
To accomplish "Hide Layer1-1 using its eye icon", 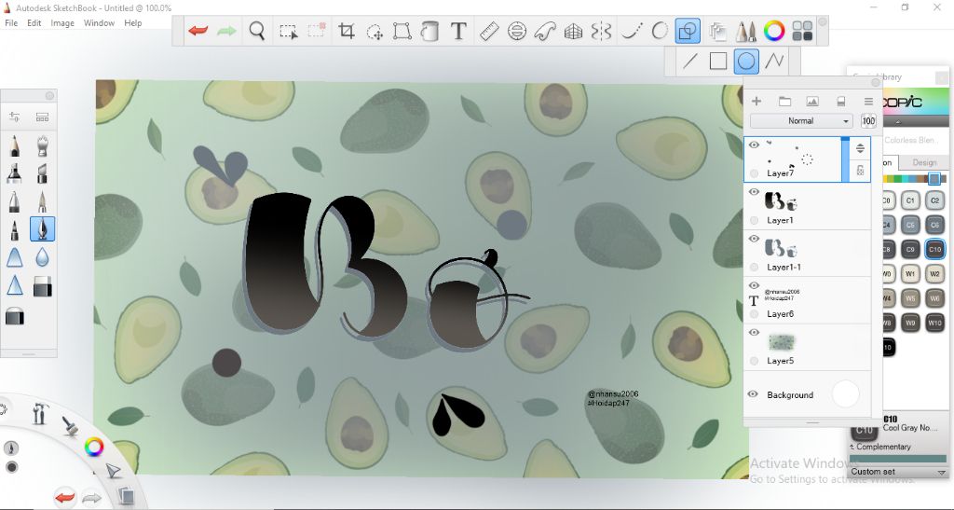I will [754, 239].
